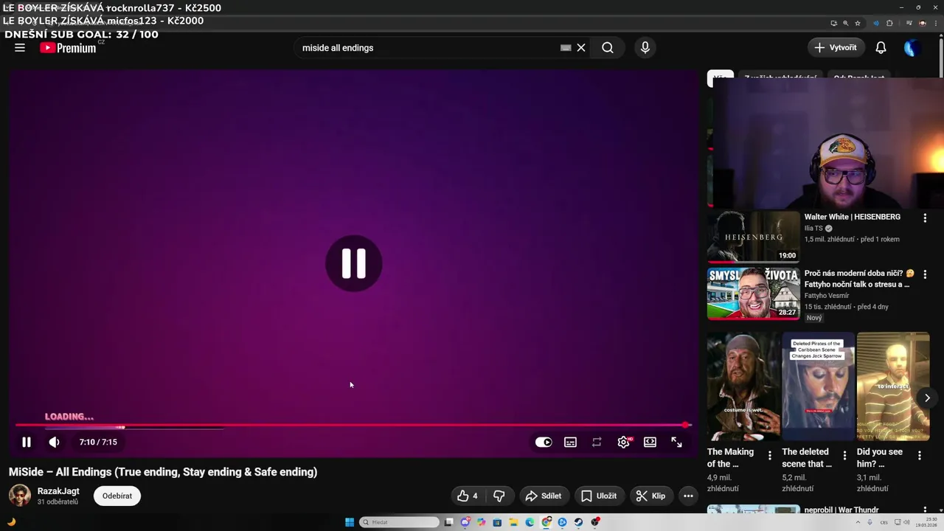Open the Windows Start menu
The height and width of the screenshot is (531, 944).
click(x=350, y=522)
